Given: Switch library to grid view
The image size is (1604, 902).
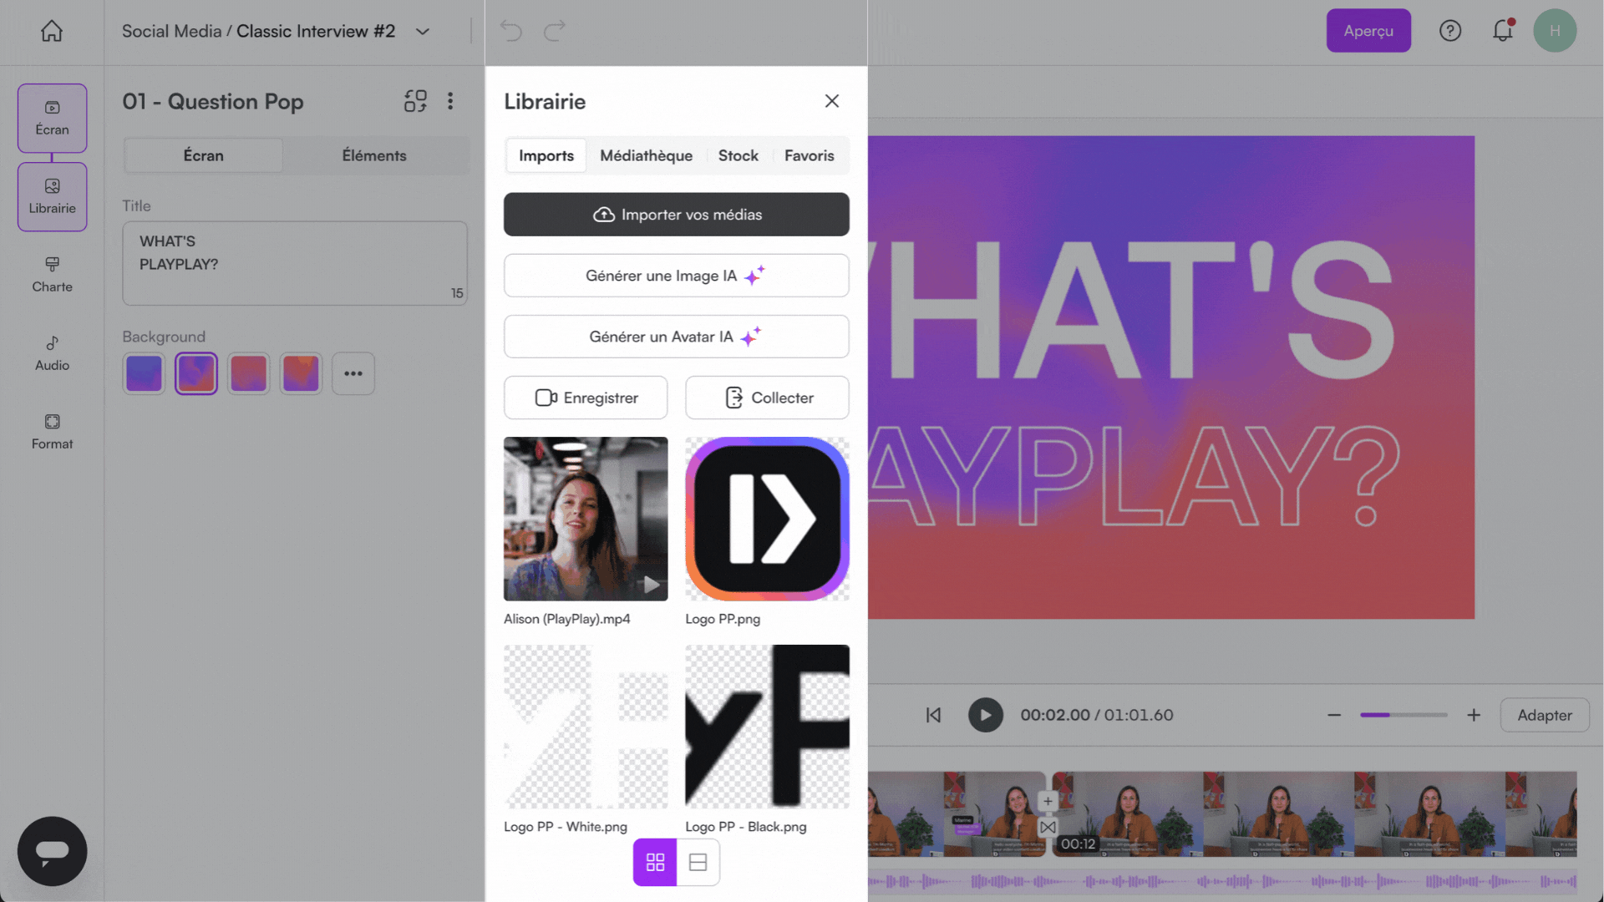Looking at the screenshot, I should (655, 862).
